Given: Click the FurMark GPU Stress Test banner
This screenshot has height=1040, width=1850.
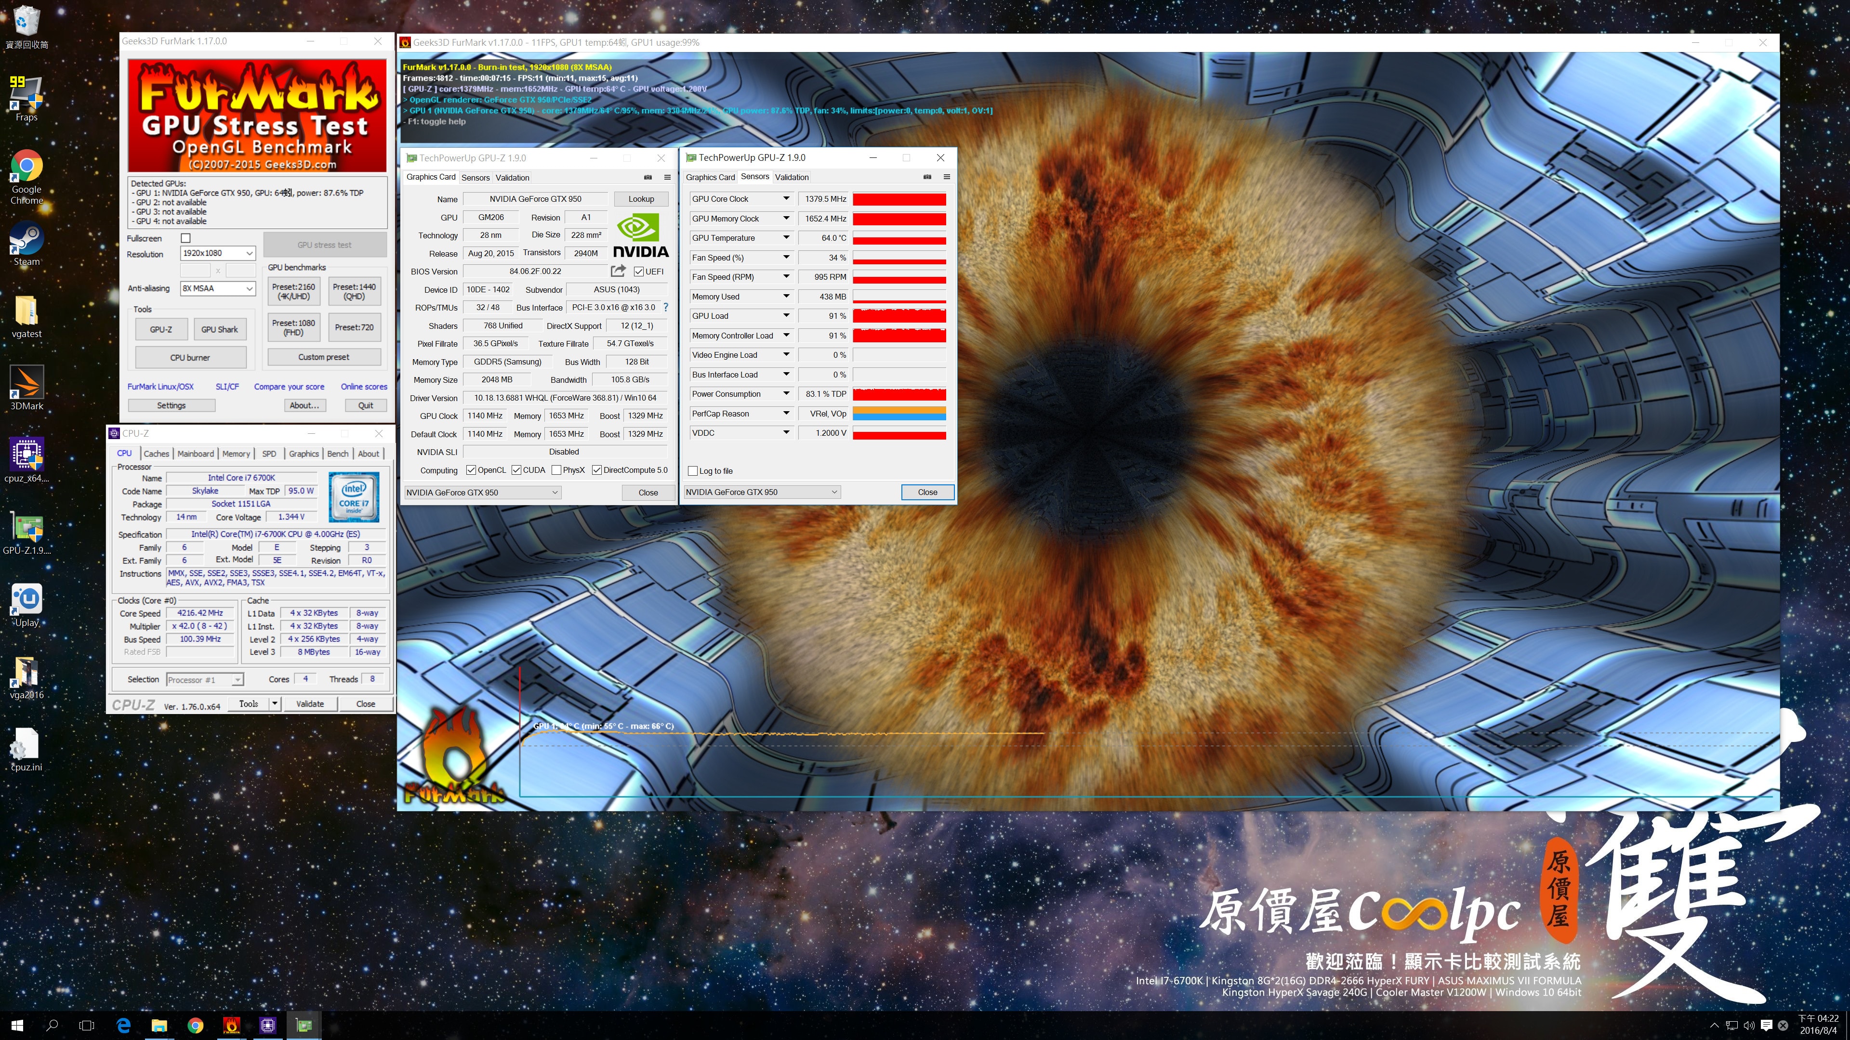Looking at the screenshot, I should pyautogui.click(x=257, y=116).
